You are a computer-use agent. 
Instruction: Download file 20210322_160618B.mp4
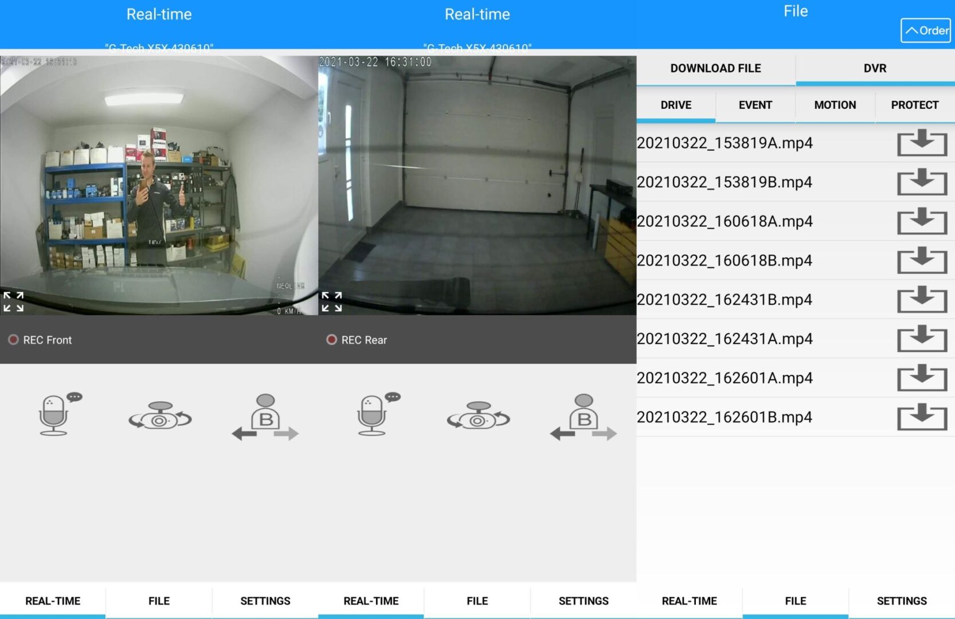(x=921, y=260)
